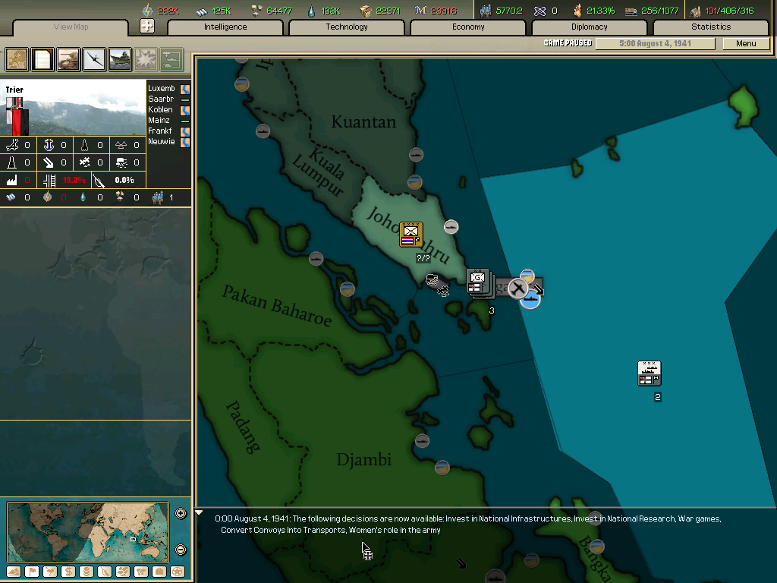Viewport: 777px width, 583px height.
Task: Open the land units browser tank icon
Action: [x=68, y=59]
